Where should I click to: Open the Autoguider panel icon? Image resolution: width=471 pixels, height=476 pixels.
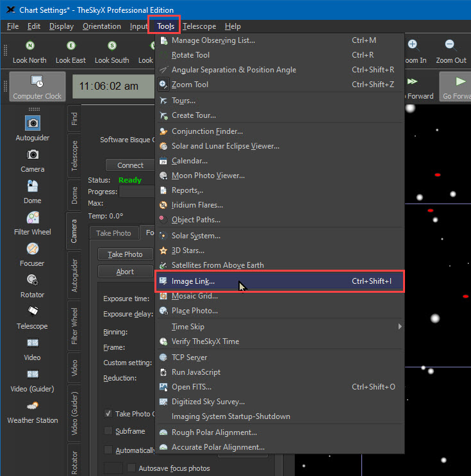[33, 123]
